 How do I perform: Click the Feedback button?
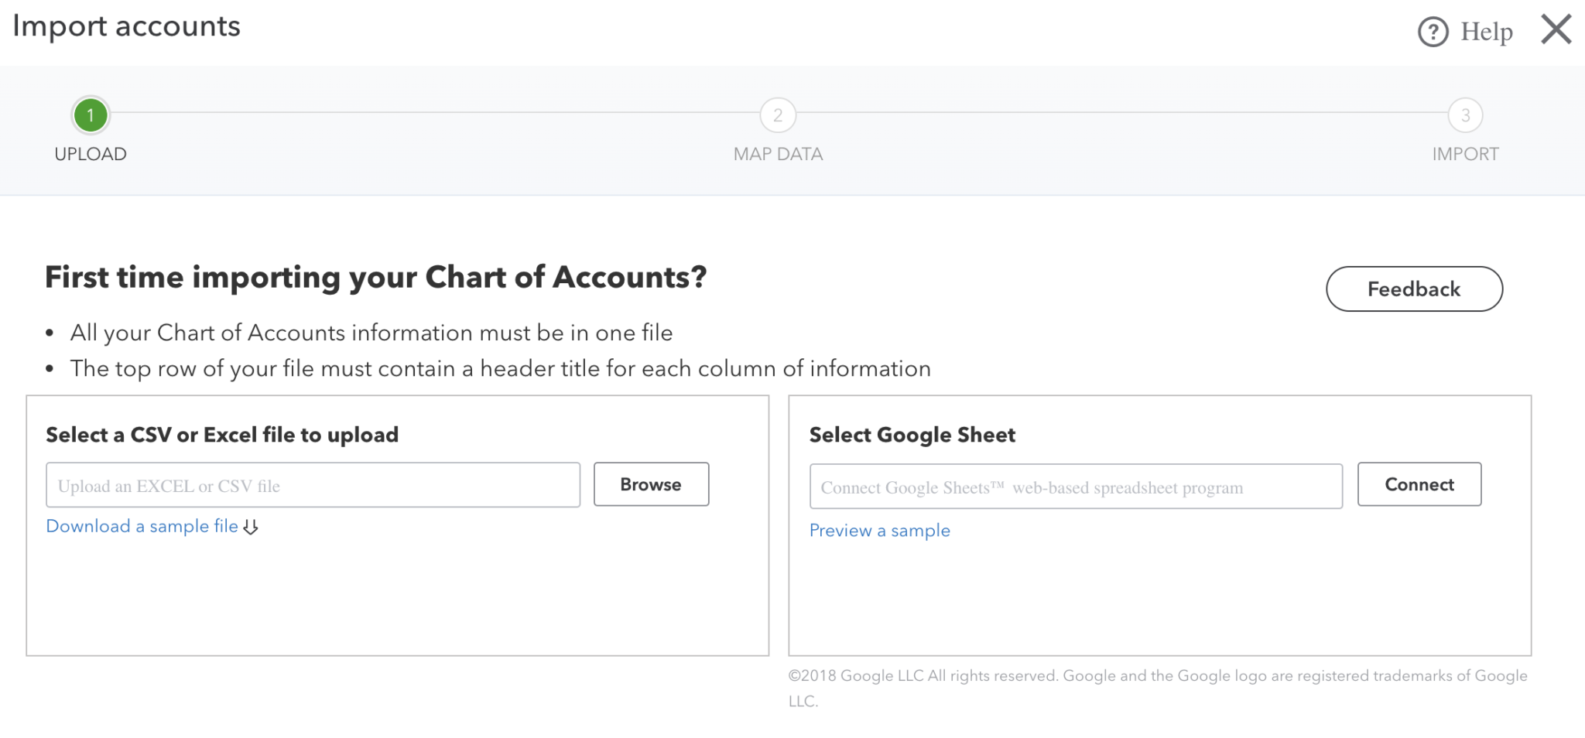(x=1414, y=289)
